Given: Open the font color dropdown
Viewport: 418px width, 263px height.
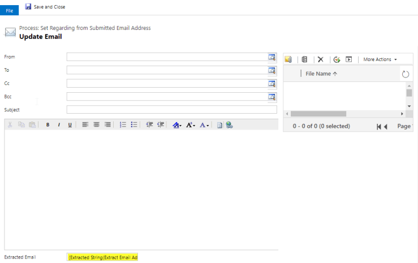Looking at the screenshot, I should click(x=204, y=125).
